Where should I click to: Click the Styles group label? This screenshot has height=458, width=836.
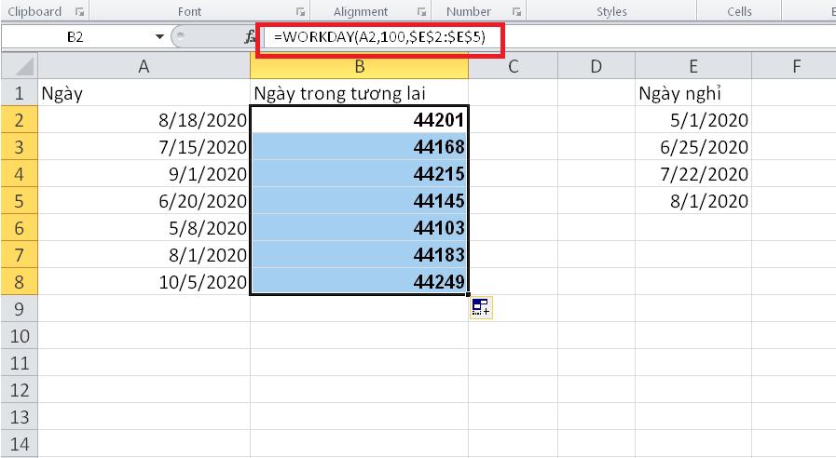(x=611, y=12)
